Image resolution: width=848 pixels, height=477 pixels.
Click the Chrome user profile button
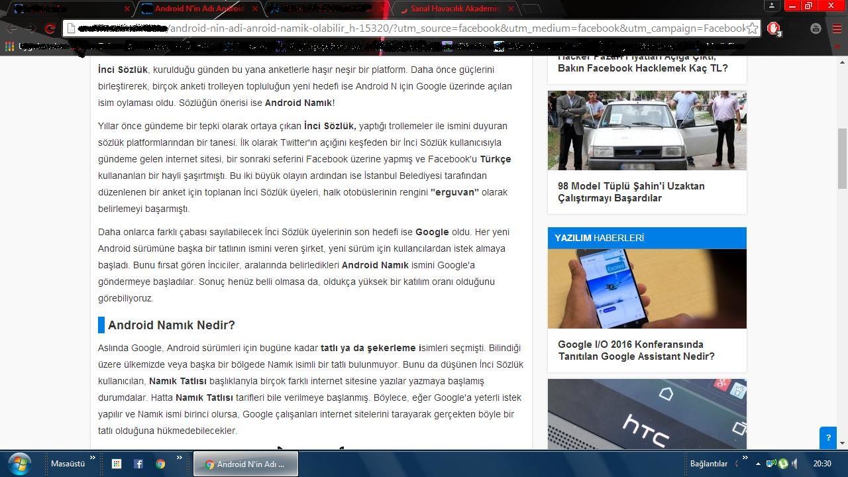(x=771, y=5)
